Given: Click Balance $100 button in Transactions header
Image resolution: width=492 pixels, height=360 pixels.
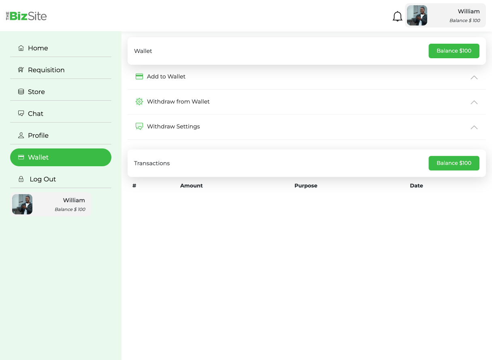Looking at the screenshot, I should point(454,163).
